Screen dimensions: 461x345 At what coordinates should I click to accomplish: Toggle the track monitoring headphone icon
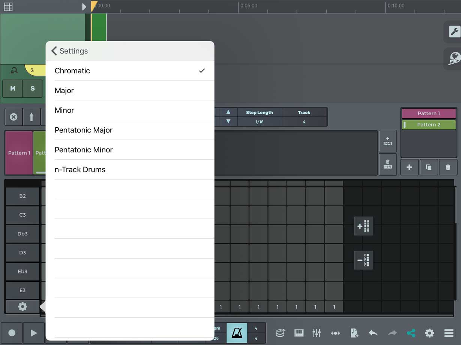14,70
